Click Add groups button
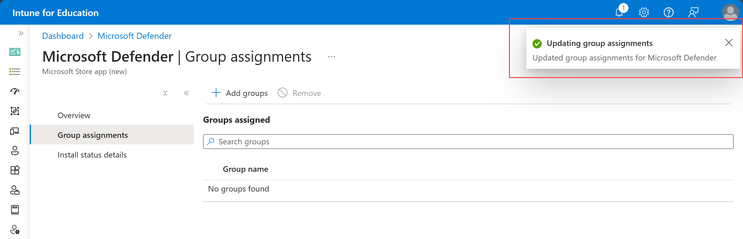This screenshot has height=239, width=743. [x=239, y=93]
